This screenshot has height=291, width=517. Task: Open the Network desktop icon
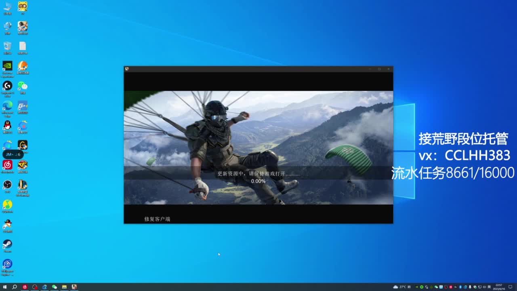7,28
